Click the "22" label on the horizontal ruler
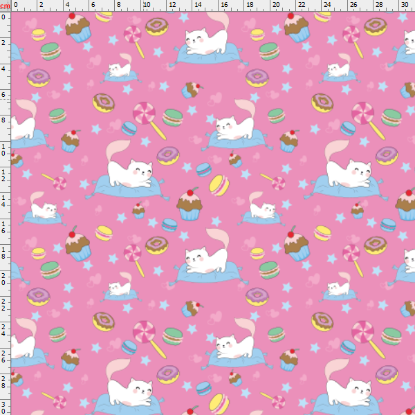This screenshot has height=415, width=415. (x=302, y=5)
